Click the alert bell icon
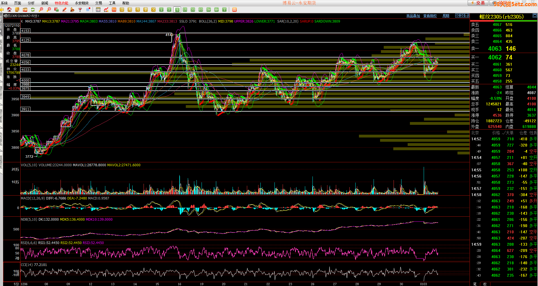Image resolution: width=538 pixels, height=286 pixels. [x=72, y=10]
